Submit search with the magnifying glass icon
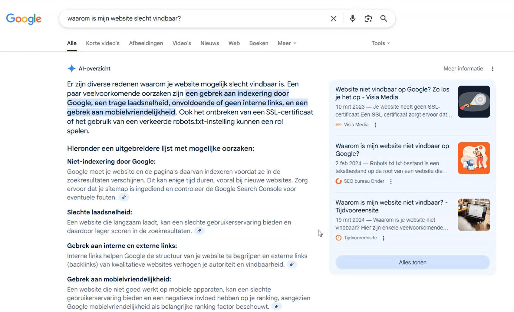Screen dimensions: 514x312 (x=384, y=18)
